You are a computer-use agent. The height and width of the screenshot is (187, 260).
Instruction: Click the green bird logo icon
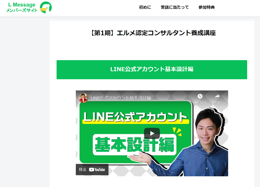point(46,7)
